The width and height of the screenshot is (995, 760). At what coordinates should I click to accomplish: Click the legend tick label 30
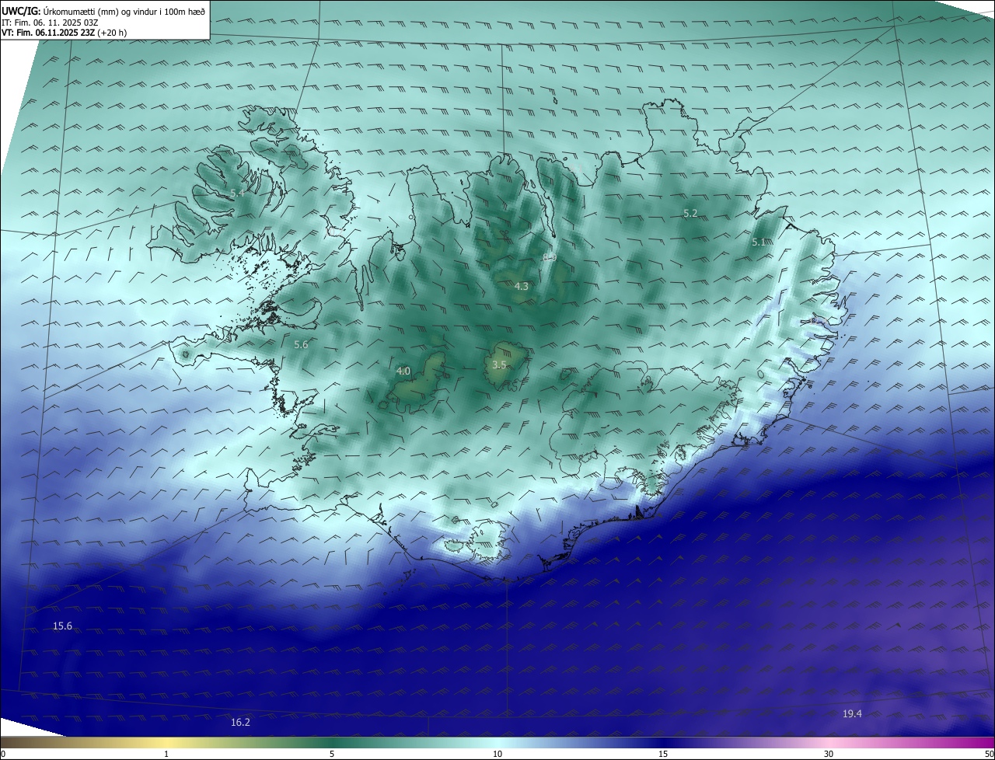(x=829, y=754)
